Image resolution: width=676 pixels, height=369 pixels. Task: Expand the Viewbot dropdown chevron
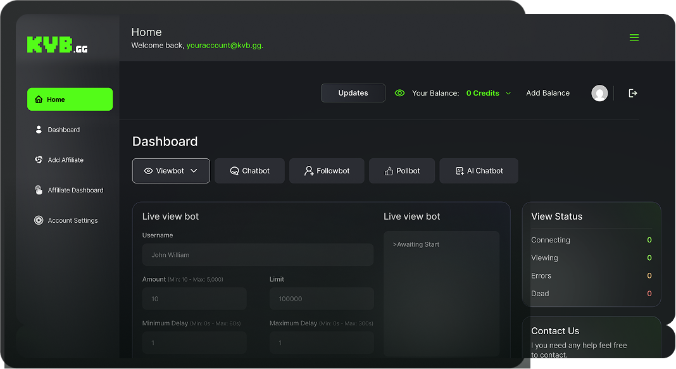(194, 171)
